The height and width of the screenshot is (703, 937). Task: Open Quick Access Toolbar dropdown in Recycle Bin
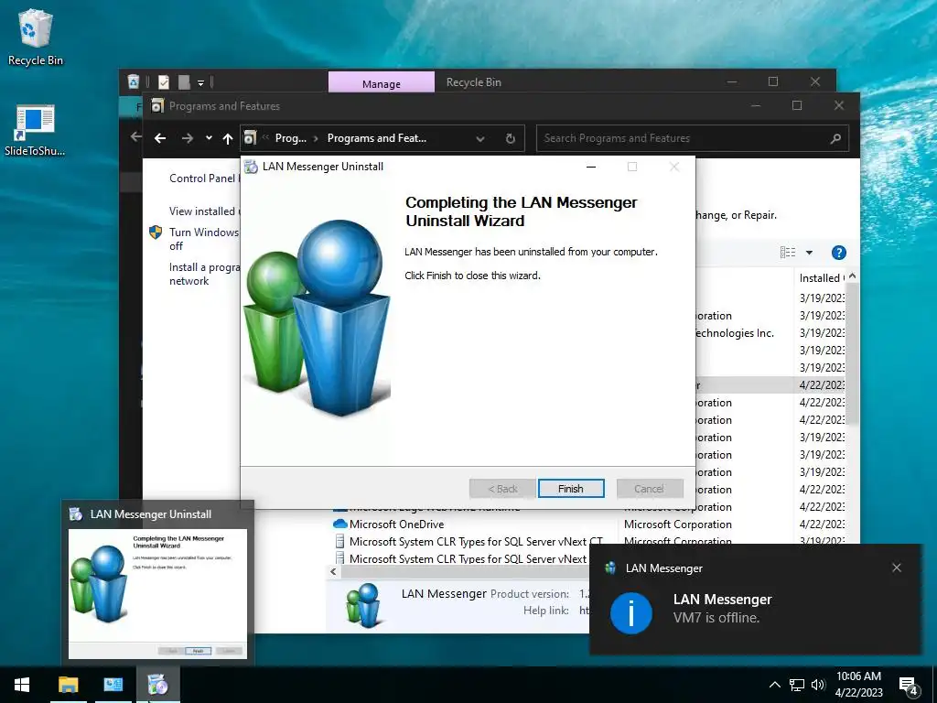(200, 82)
